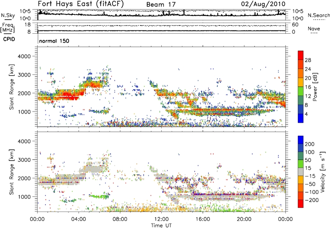Pick the gray segment of velocity colorbar

[301, 172]
